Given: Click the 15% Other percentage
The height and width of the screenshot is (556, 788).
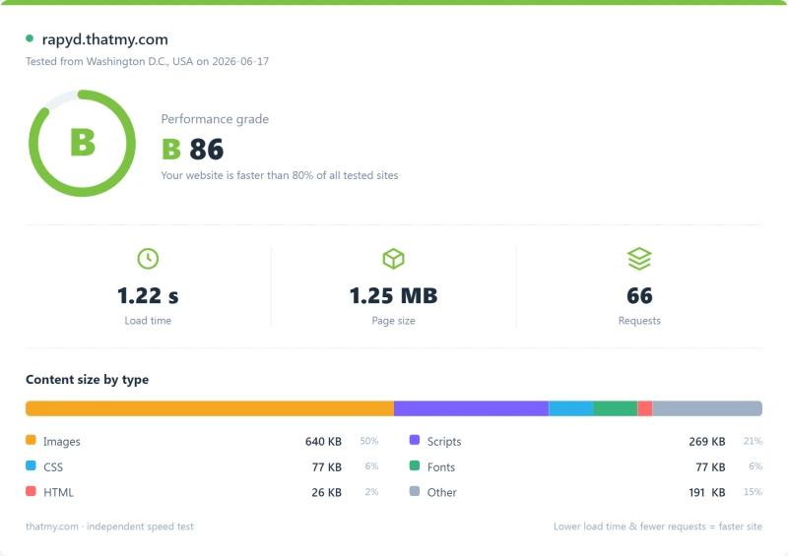Looking at the screenshot, I should [x=753, y=492].
